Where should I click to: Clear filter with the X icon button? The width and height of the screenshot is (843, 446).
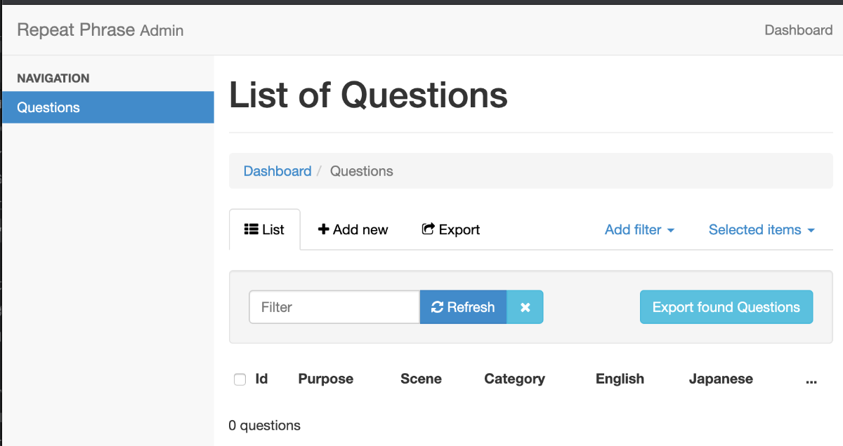click(x=525, y=307)
